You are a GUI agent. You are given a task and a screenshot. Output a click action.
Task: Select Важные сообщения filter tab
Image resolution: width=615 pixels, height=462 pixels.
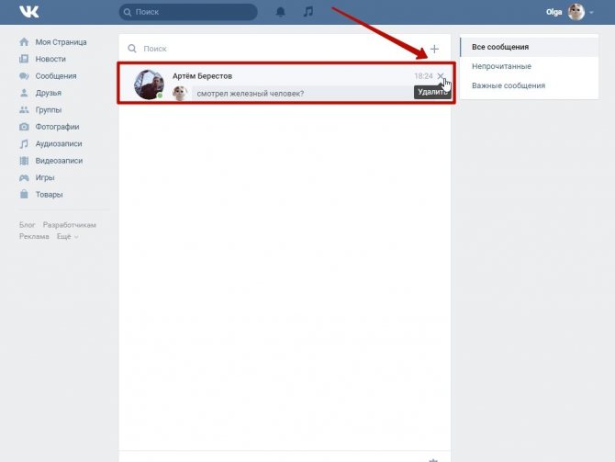(530, 85)
